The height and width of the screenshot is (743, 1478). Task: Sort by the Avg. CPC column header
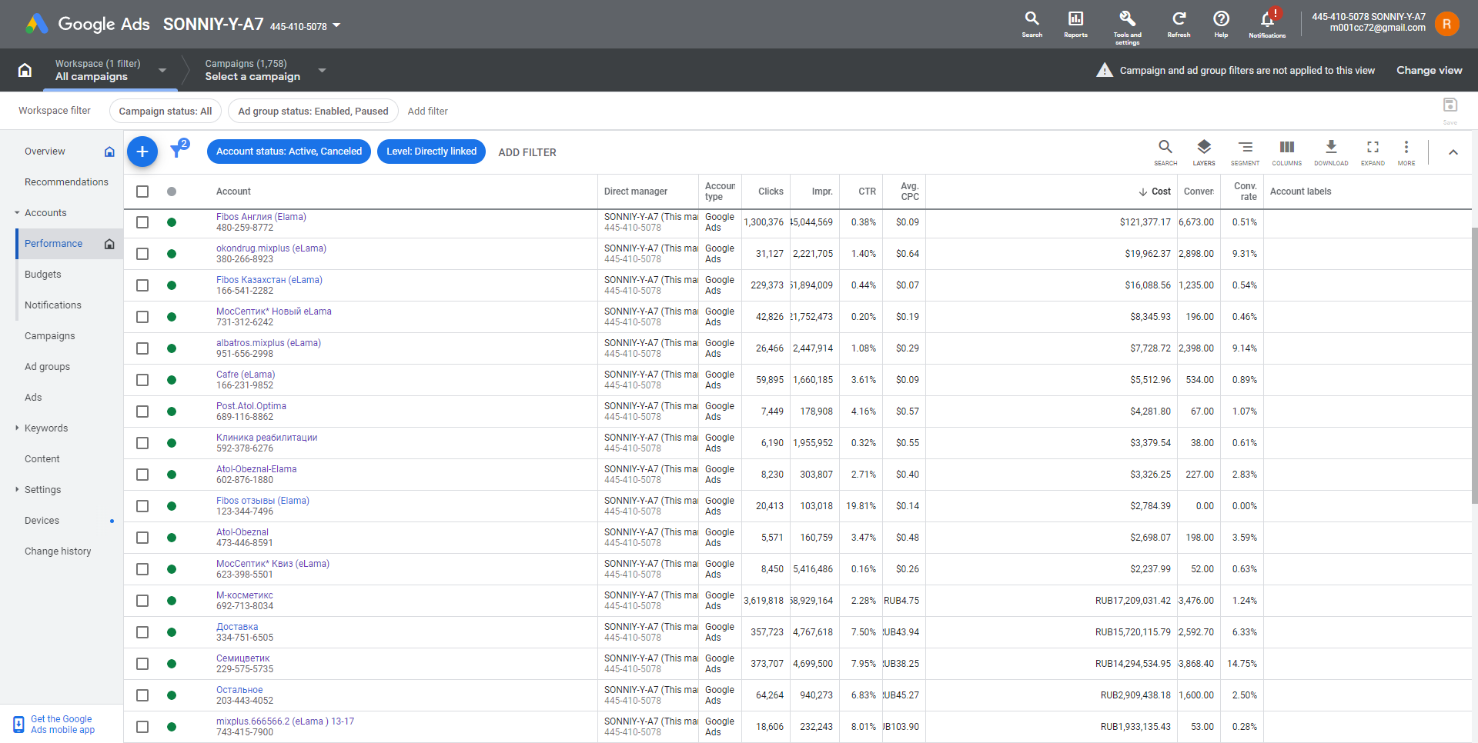910,192
